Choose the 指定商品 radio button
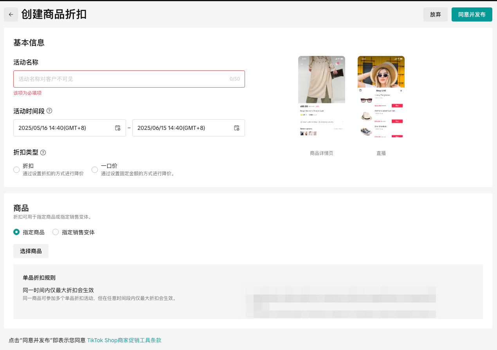 pyautogui.click(x=16, y=232)
